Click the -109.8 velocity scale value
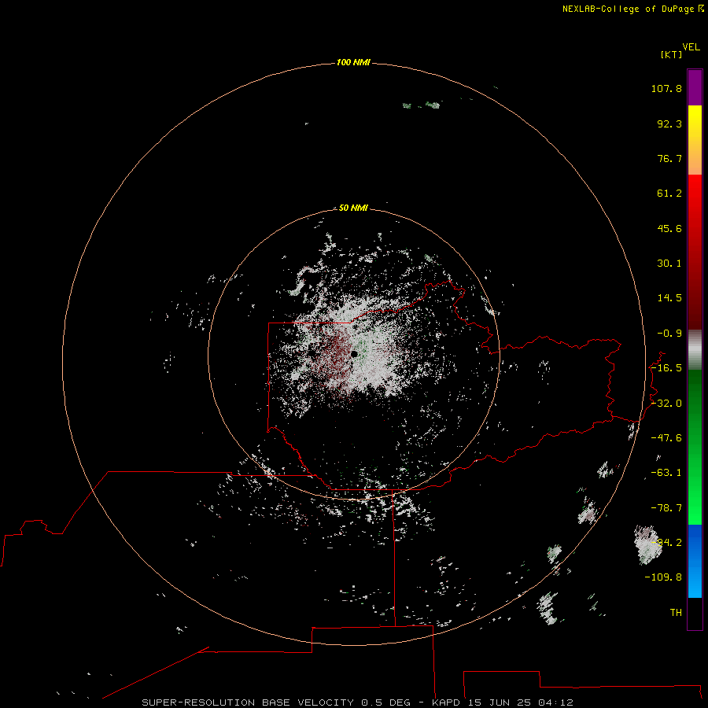 [x=663, y=577]
